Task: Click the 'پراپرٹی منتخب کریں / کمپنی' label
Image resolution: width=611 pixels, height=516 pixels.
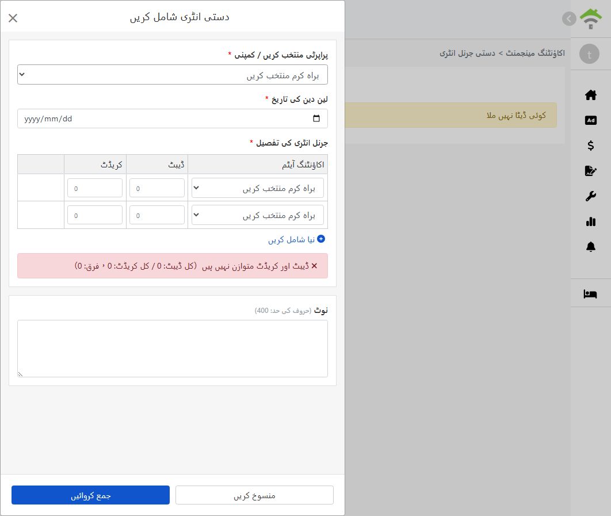Action: (281, 55)
